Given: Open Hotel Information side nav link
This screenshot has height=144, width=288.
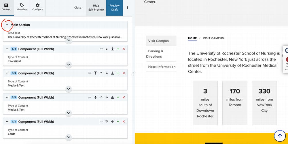Looking at the screenshot, I should (x=162, y=67).
